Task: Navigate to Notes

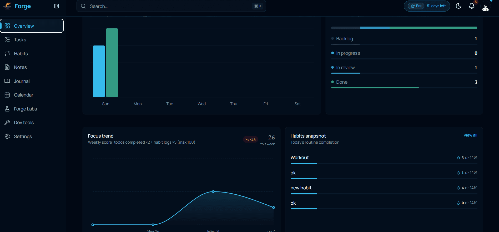Action: pos(32,67)
